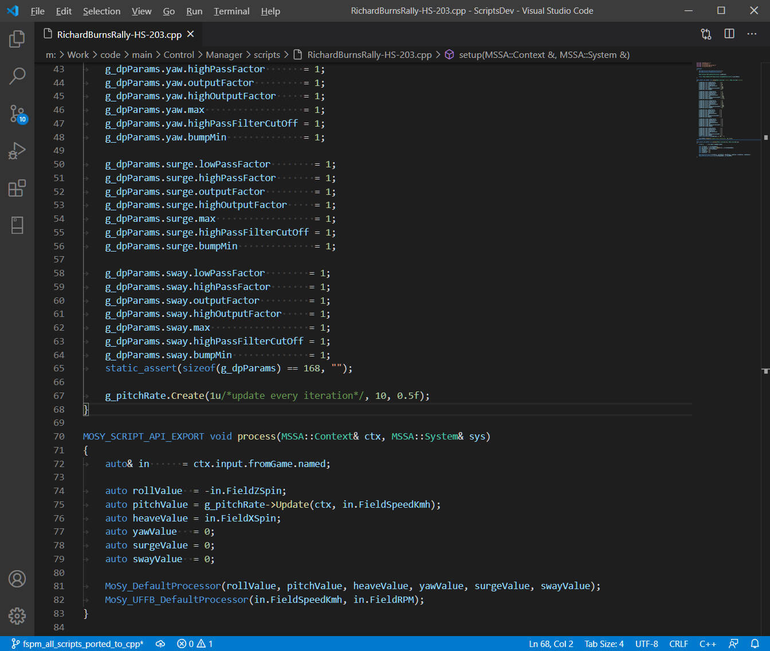Open Source Control showing 10 pending changes
Image resolution: width=770 pixels, height=651 pixels.
click(x=17, y=113)
